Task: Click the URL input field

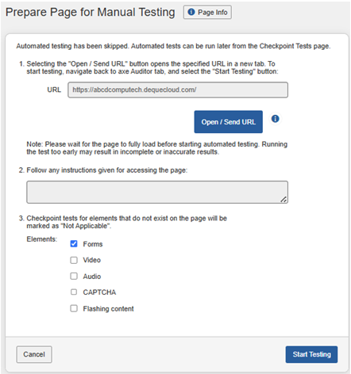Action: (x=178, y=90)
